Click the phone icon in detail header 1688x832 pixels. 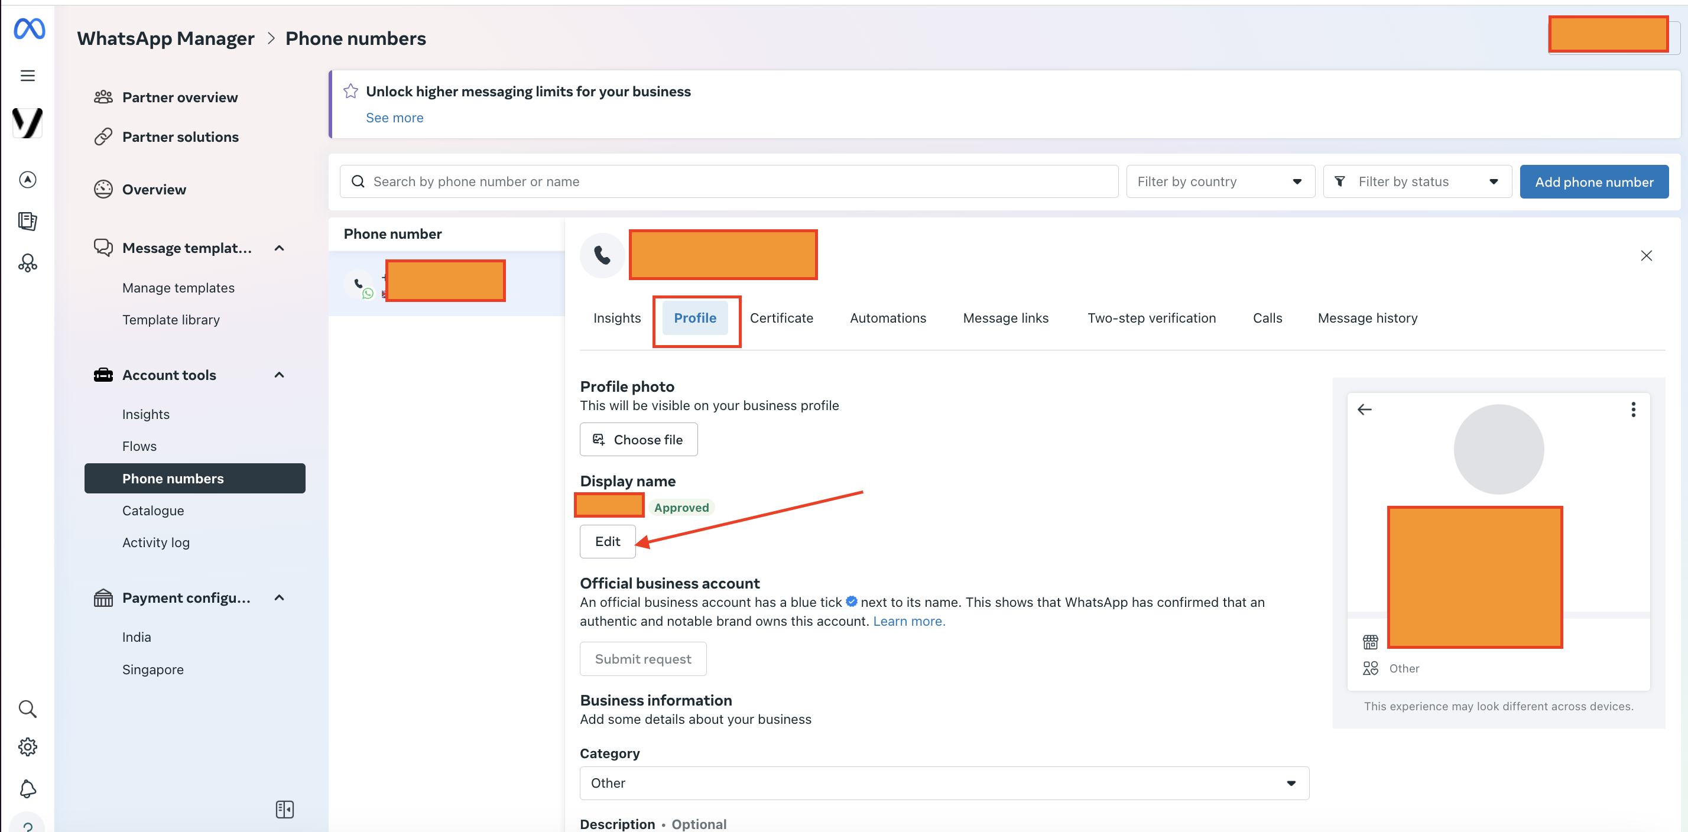click(x=602, y=255)
